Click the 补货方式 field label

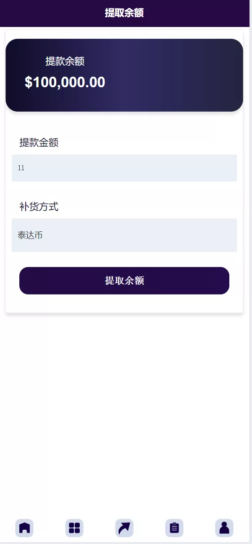pyautogui.click(x=39, y=207)
